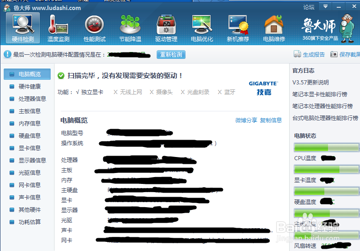The width and height of the screenshot is (360, 251).
Task: Click the 主硬盘 row label
Action: point(69,190)
